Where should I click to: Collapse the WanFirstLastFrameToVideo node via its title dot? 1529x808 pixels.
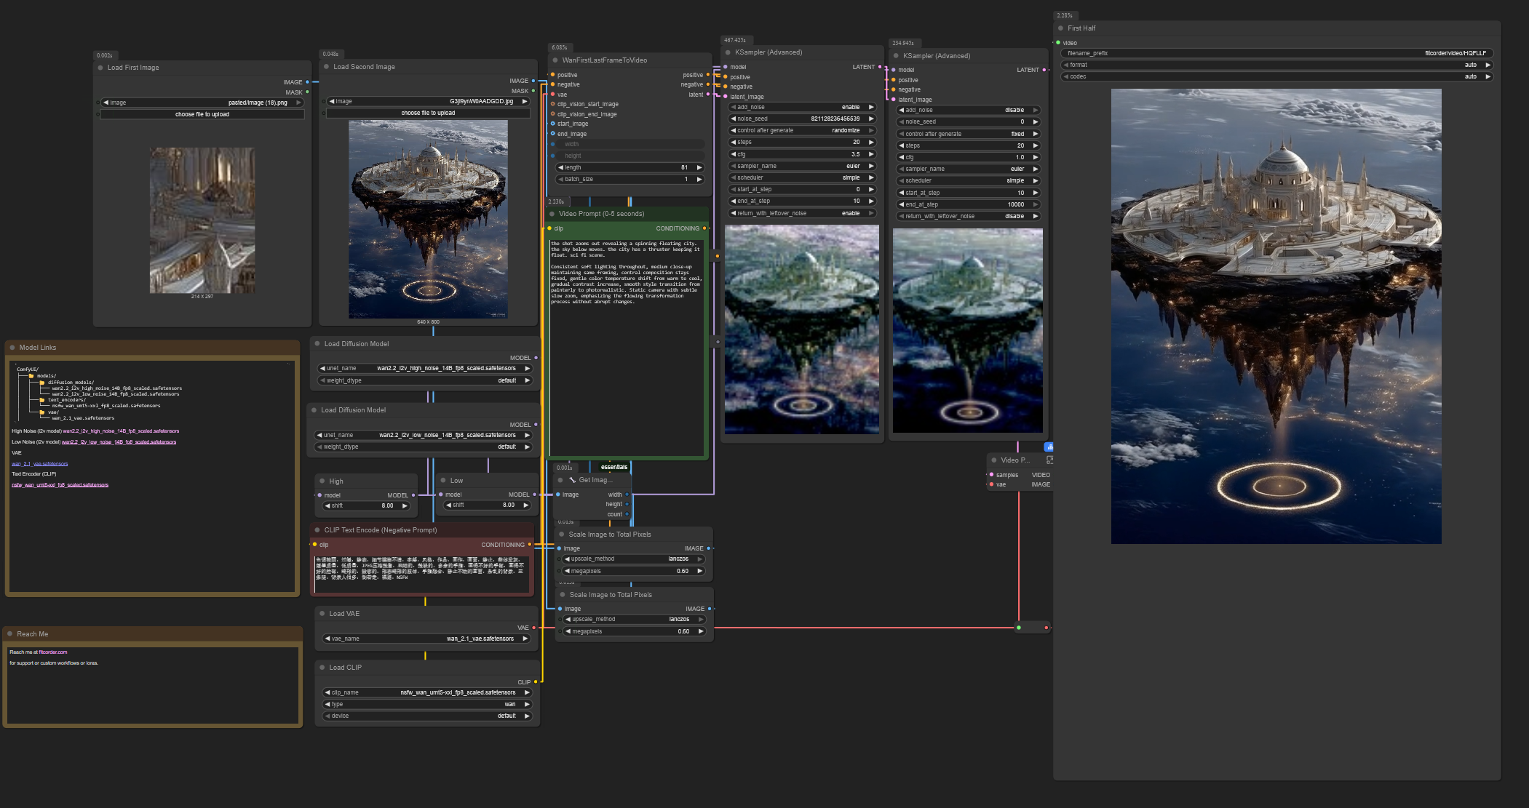555,60
